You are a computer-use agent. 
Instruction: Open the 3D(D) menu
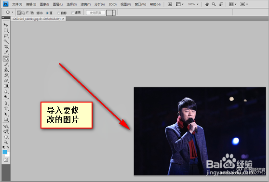pos(113,4)
